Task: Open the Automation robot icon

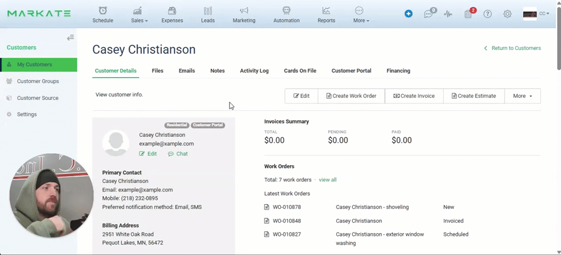Action: tap(286, 10)
